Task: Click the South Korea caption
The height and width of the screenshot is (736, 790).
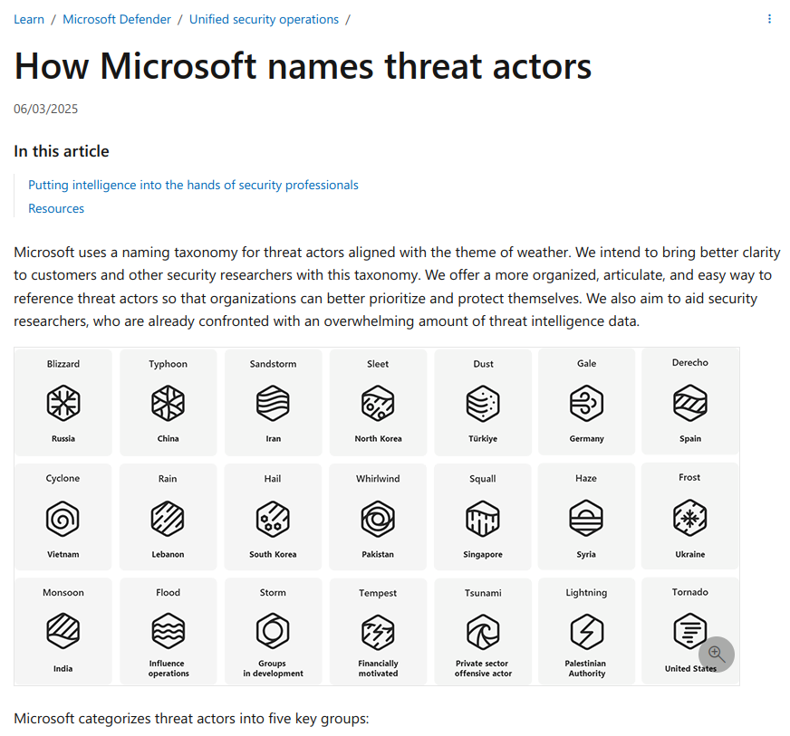Action: [273, 554]
